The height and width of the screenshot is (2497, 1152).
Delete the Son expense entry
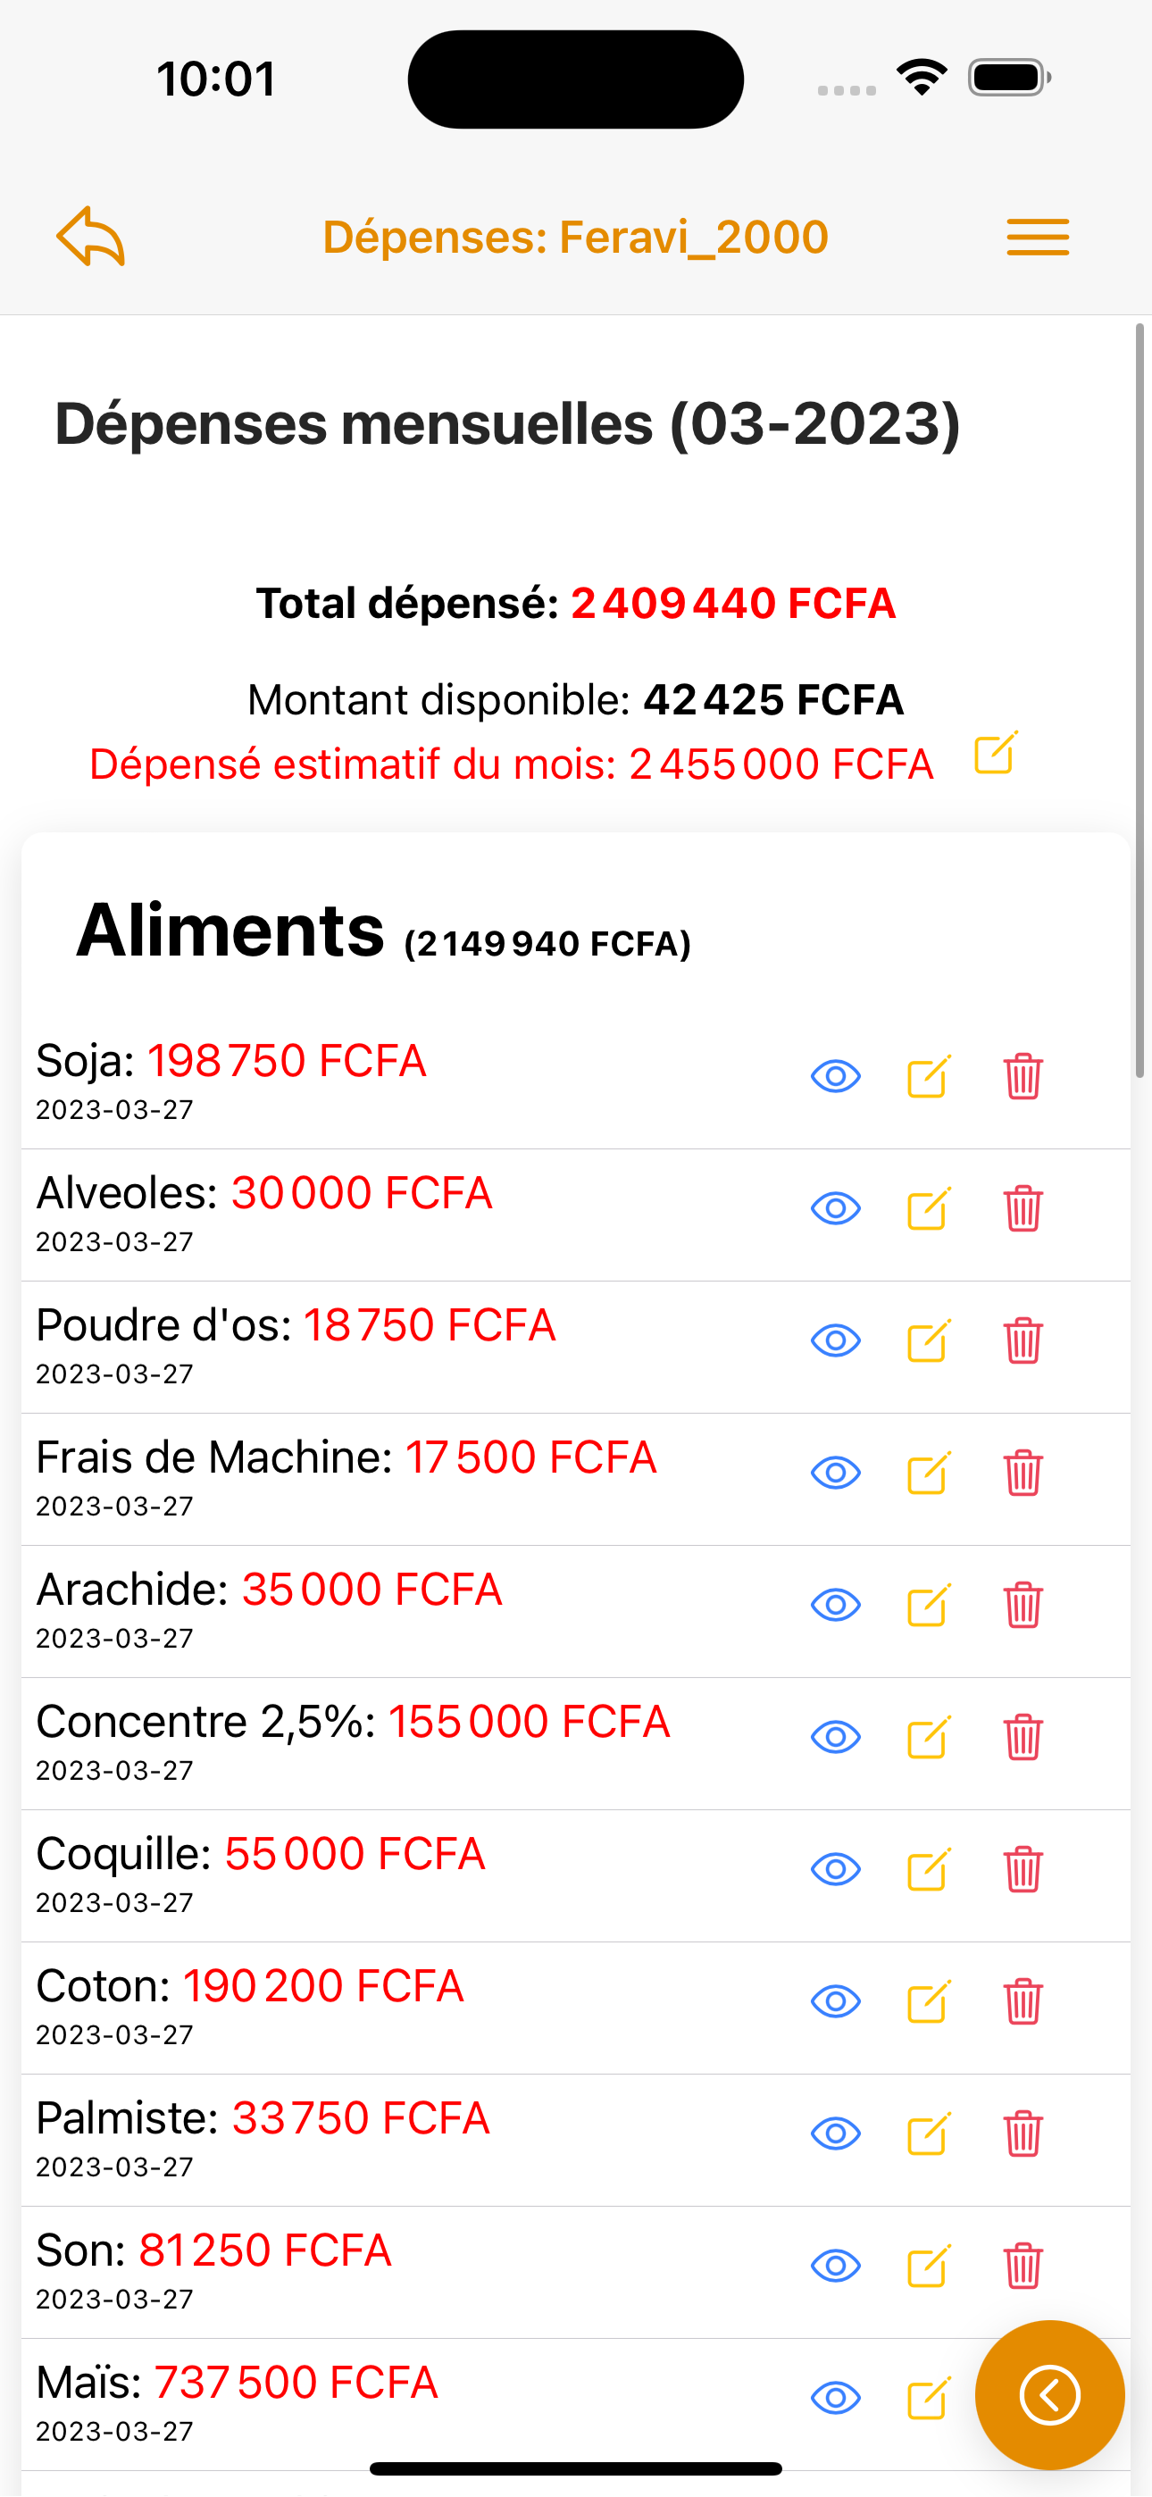[1022, 2267]
